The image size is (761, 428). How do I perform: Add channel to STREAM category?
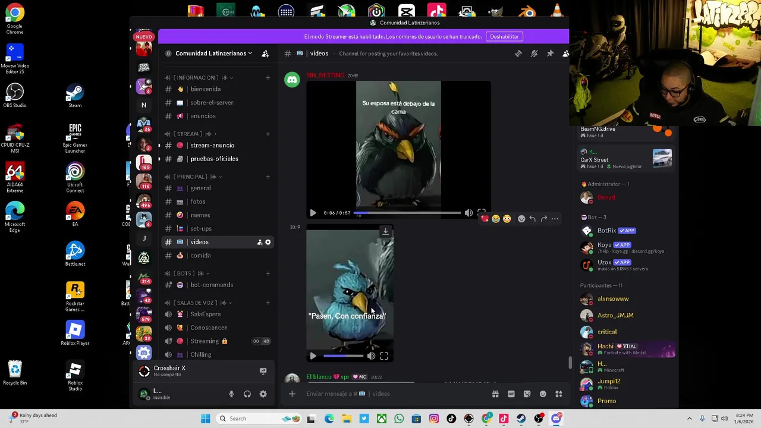pos(268,134)
